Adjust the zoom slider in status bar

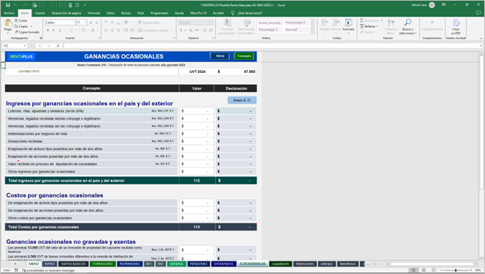(455, 270)
